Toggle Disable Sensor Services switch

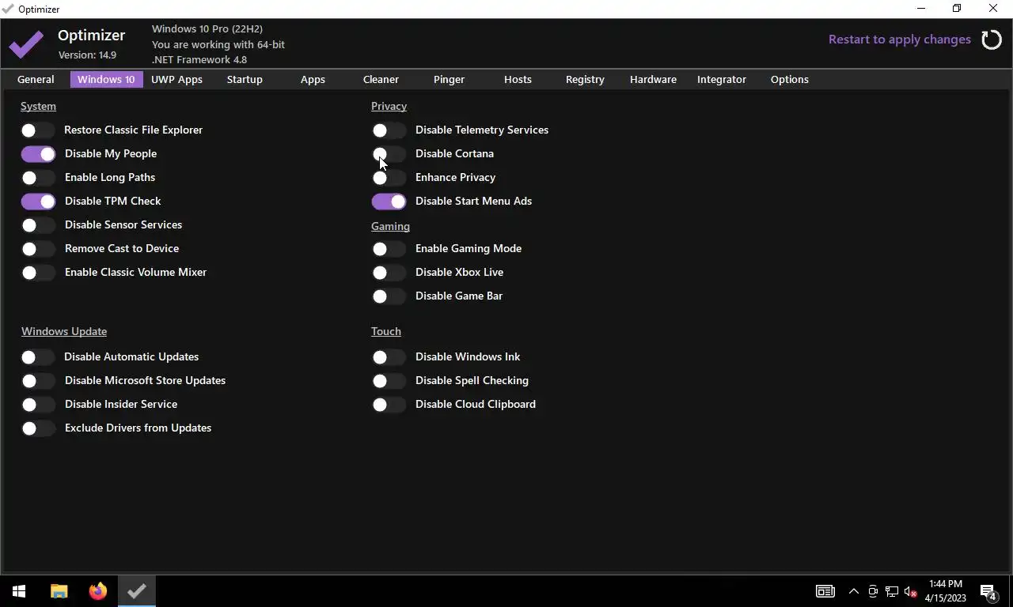[38, 225]
